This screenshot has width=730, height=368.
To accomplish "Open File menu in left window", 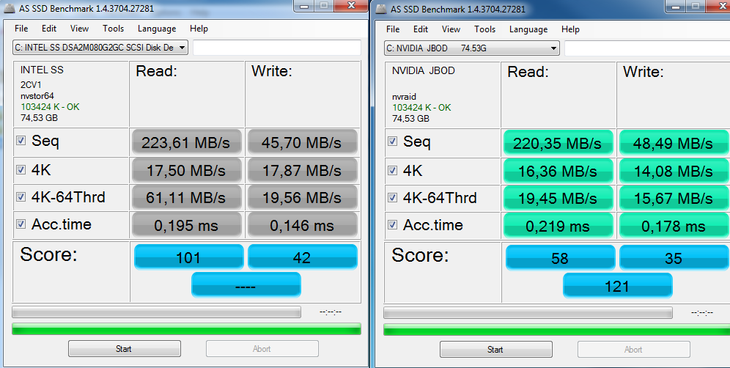I will pos(21,29).
